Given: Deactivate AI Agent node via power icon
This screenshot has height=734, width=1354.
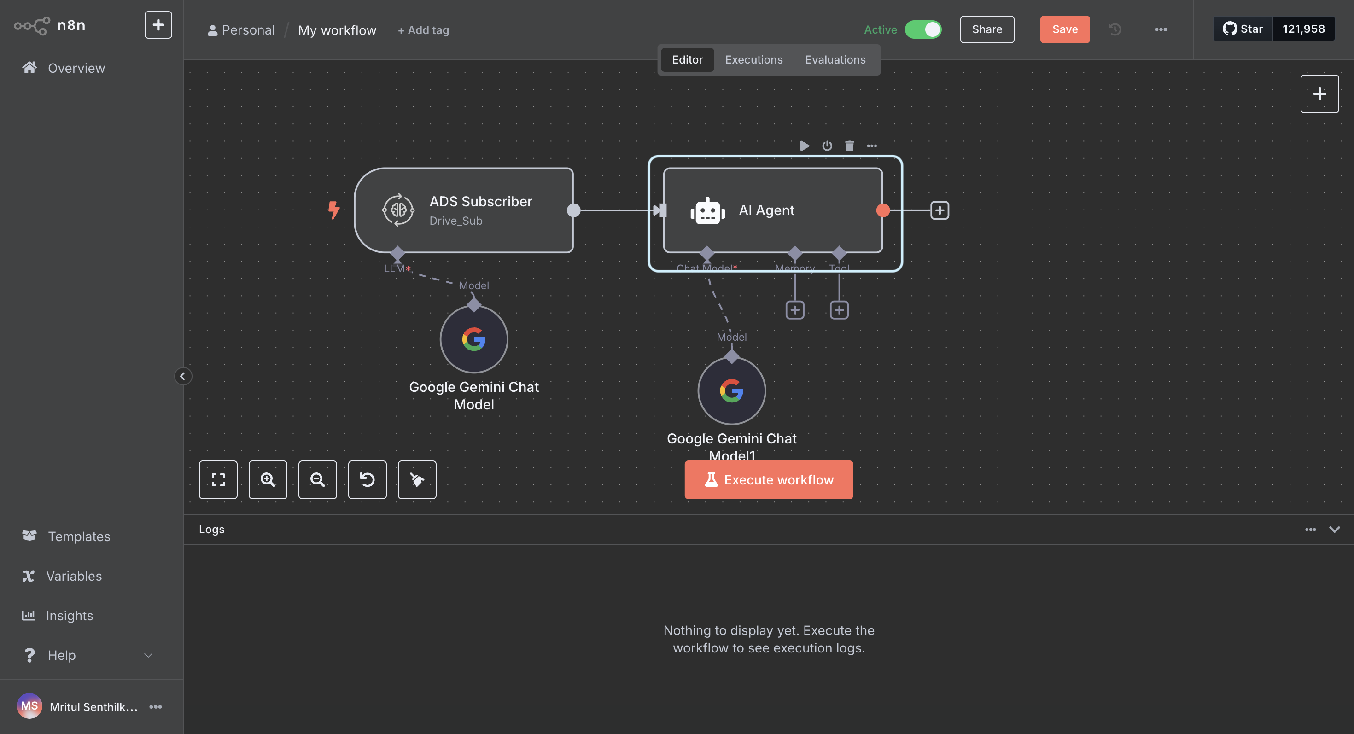Looking at the screenshot, I should (827, 146).
